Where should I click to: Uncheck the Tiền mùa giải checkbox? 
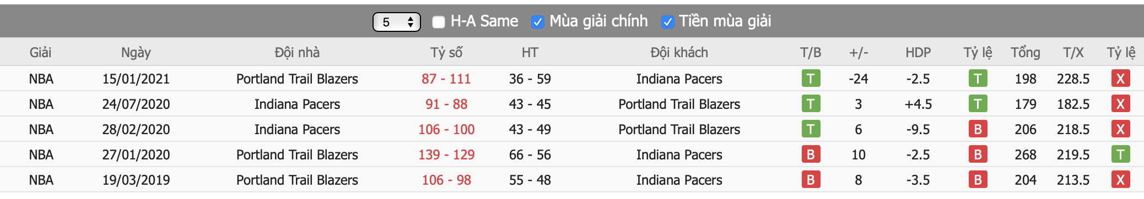(667, 22)
